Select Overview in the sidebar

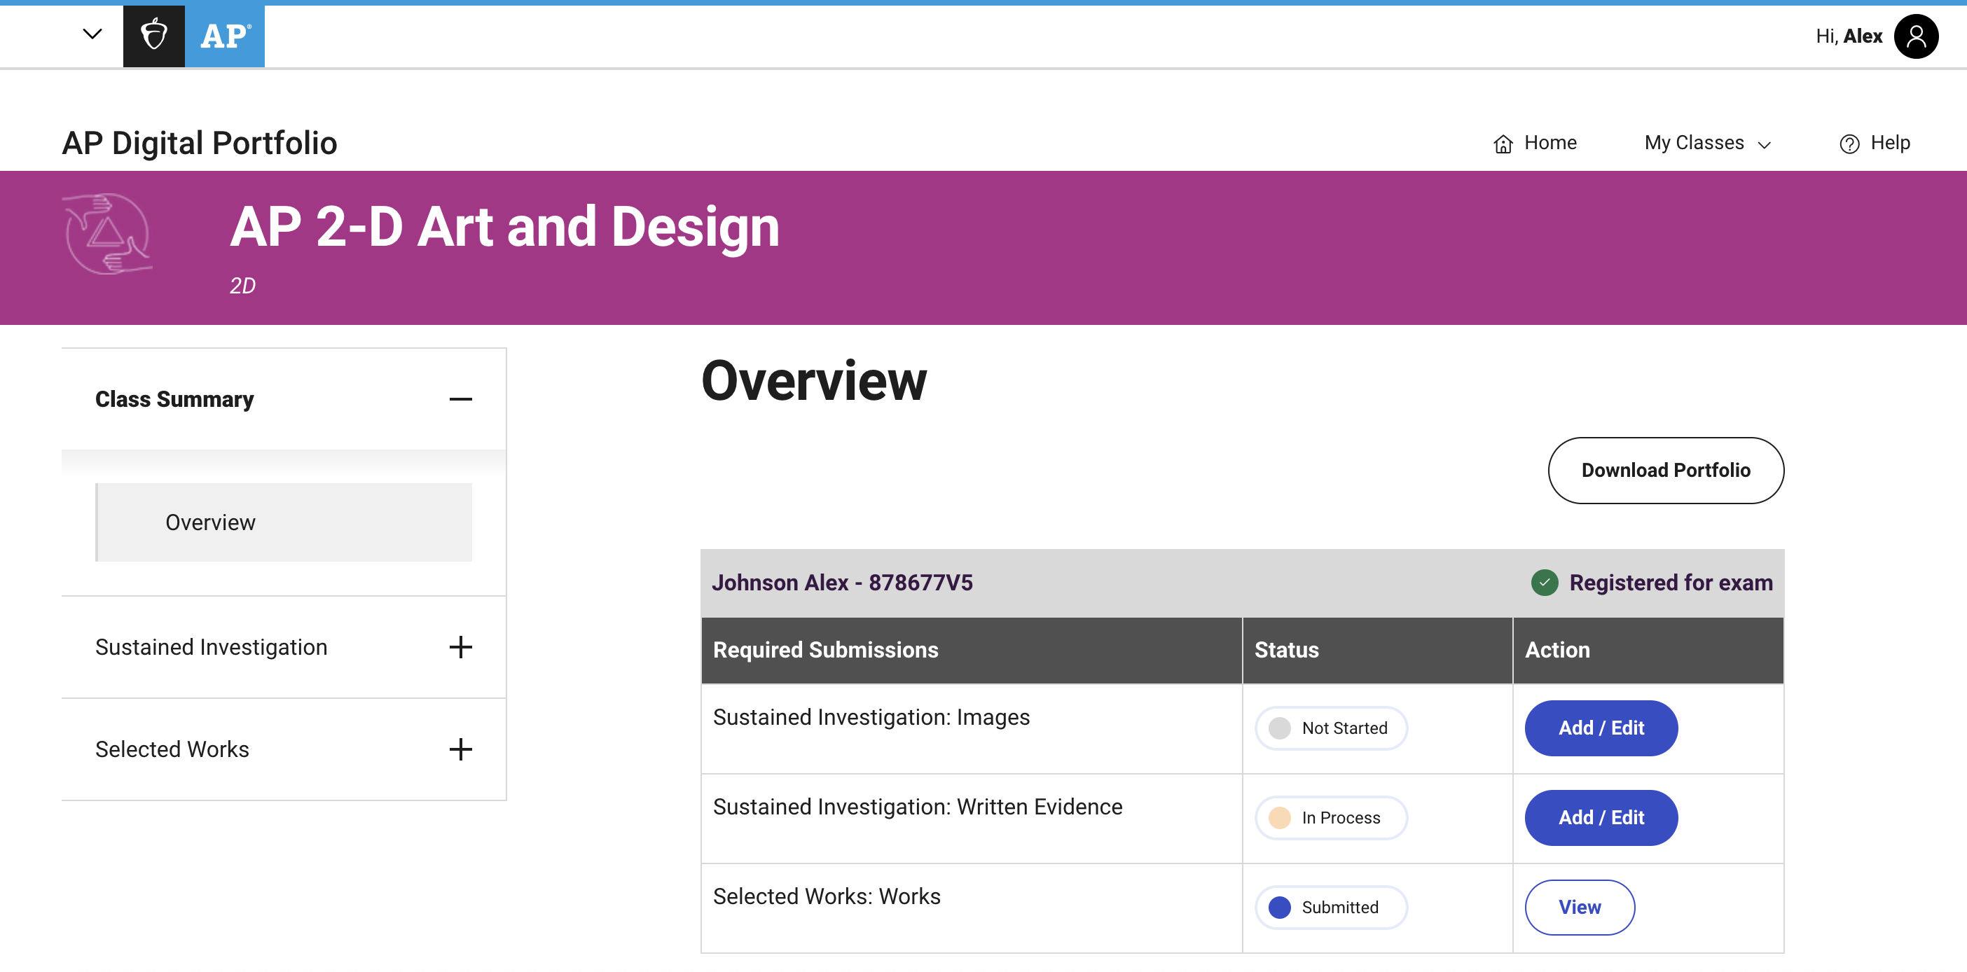click(284, 522)
